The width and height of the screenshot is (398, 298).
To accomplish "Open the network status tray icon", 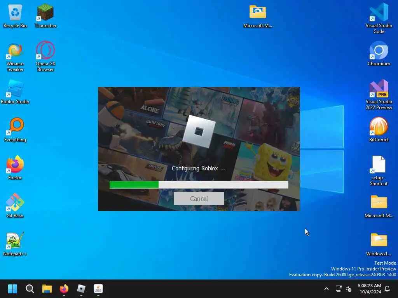I will pos(339,289).
